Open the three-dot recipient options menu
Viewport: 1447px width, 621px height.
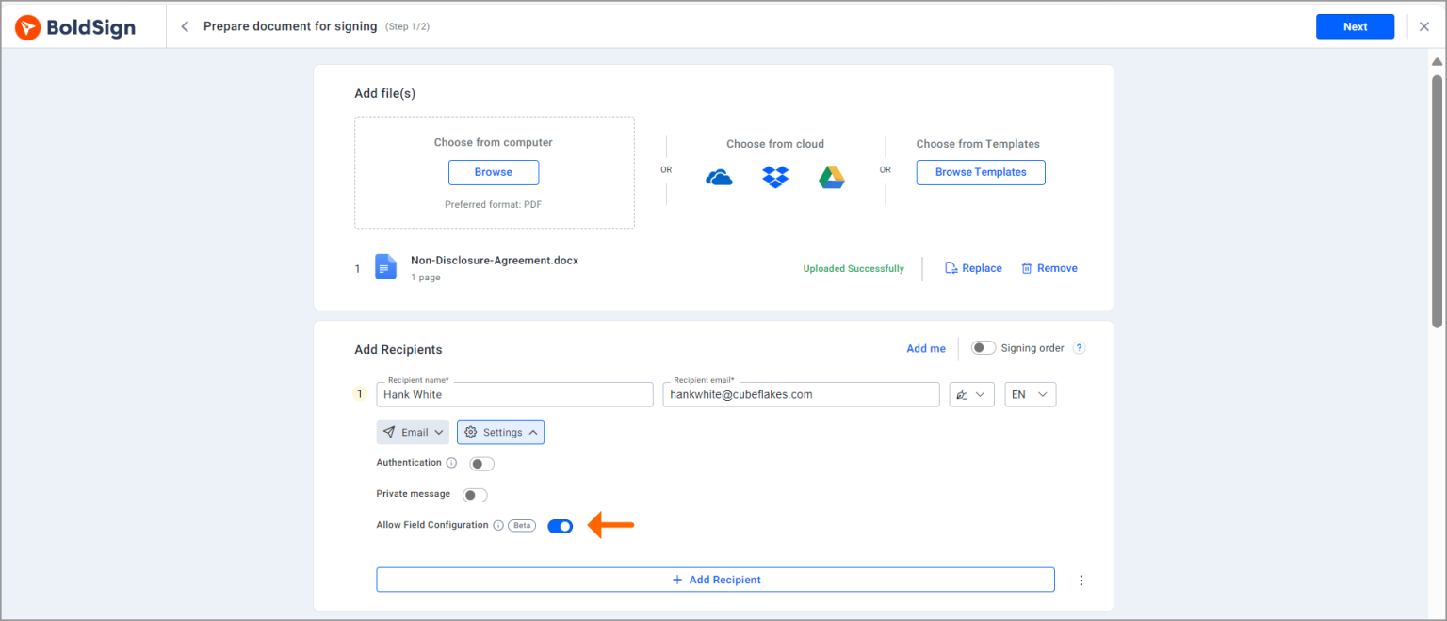coord(1081,581)
